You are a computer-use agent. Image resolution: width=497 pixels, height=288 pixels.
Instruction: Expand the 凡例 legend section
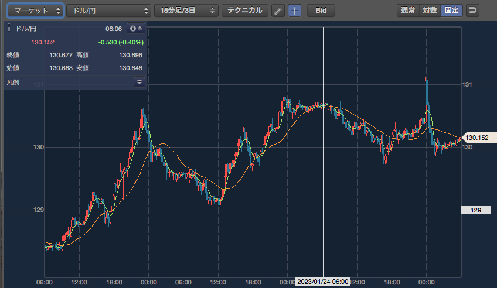click(139, 82)
